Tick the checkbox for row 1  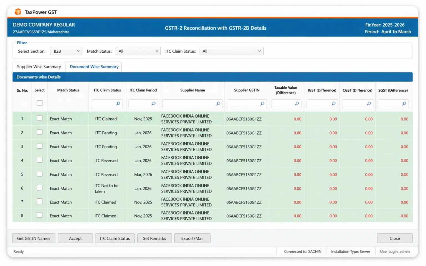click(x=40, y=118)
